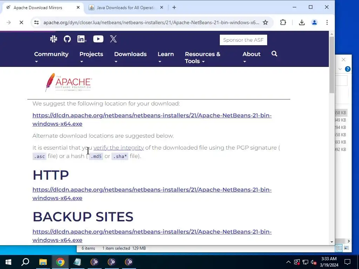Click the muted volume tray icon
The image size is (359, 269).
coord(314,262)
